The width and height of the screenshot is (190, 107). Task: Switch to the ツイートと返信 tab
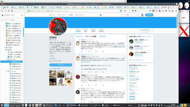(x=91, y=36)
